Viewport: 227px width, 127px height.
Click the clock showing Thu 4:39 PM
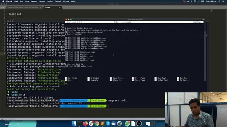[211, 1]
